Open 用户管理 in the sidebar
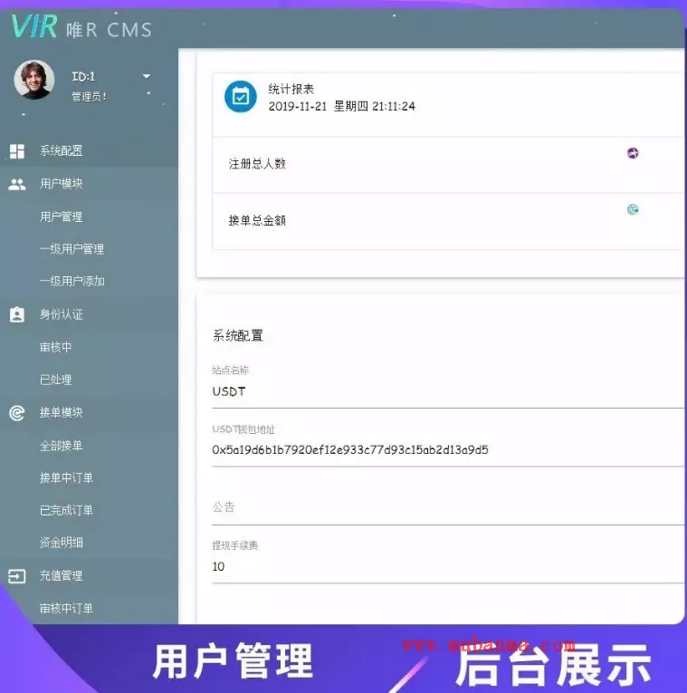Image resolution: width=687 pixels, height=693 pixels. 61,217
